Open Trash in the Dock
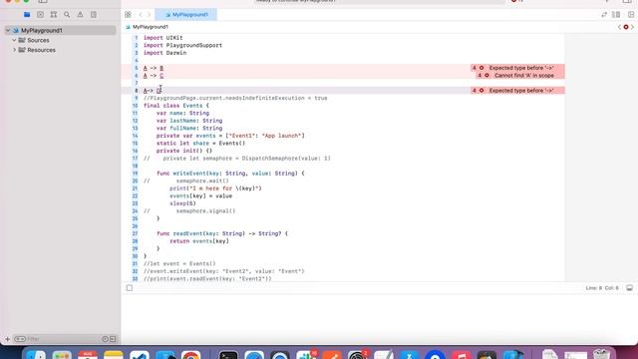The image size is (638, 359). click(601, 354)
